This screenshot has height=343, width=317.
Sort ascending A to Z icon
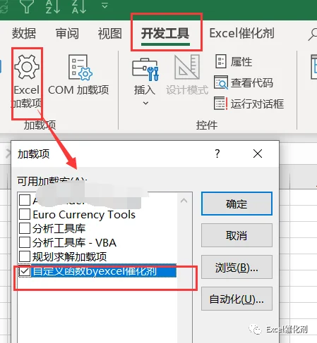tap(53, 6)
